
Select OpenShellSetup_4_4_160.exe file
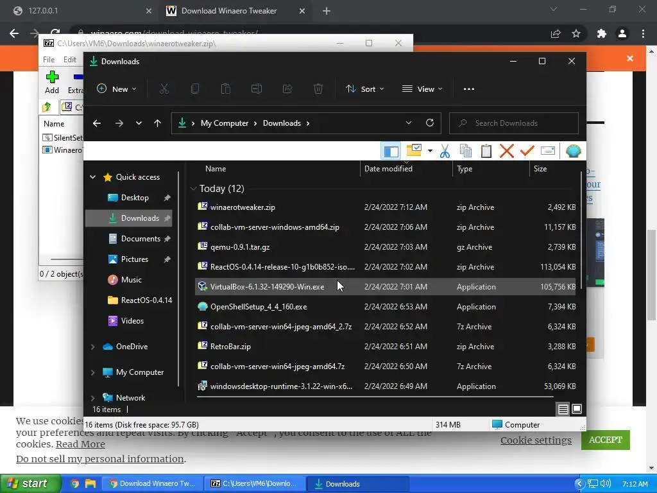point(385,307)
